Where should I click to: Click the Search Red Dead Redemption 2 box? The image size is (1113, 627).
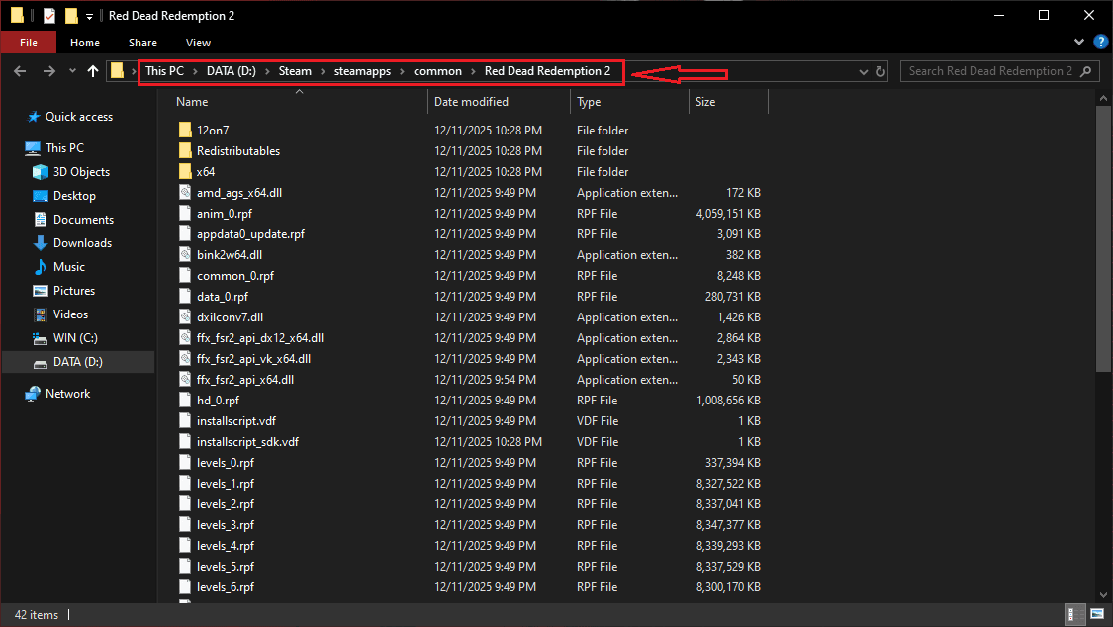(989, 71)
